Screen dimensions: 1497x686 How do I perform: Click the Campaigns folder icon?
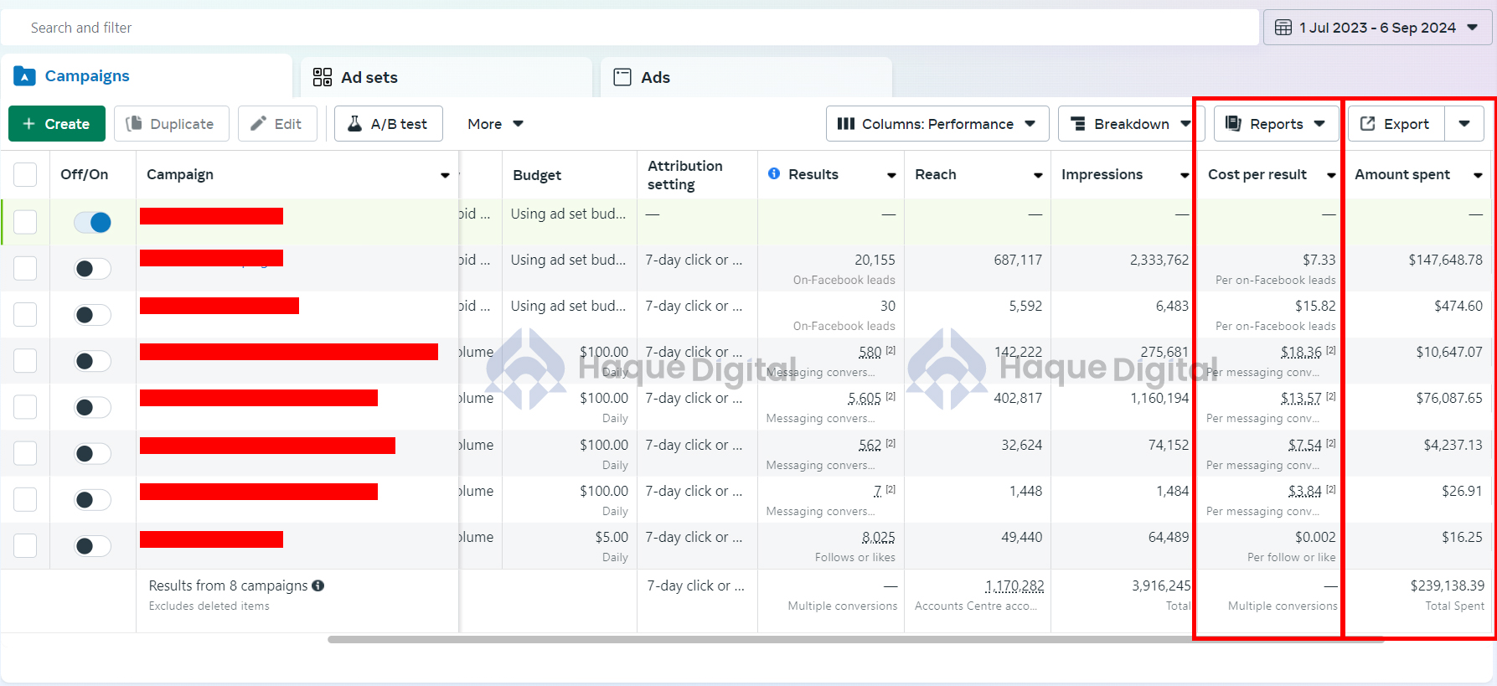pos(24,76)
